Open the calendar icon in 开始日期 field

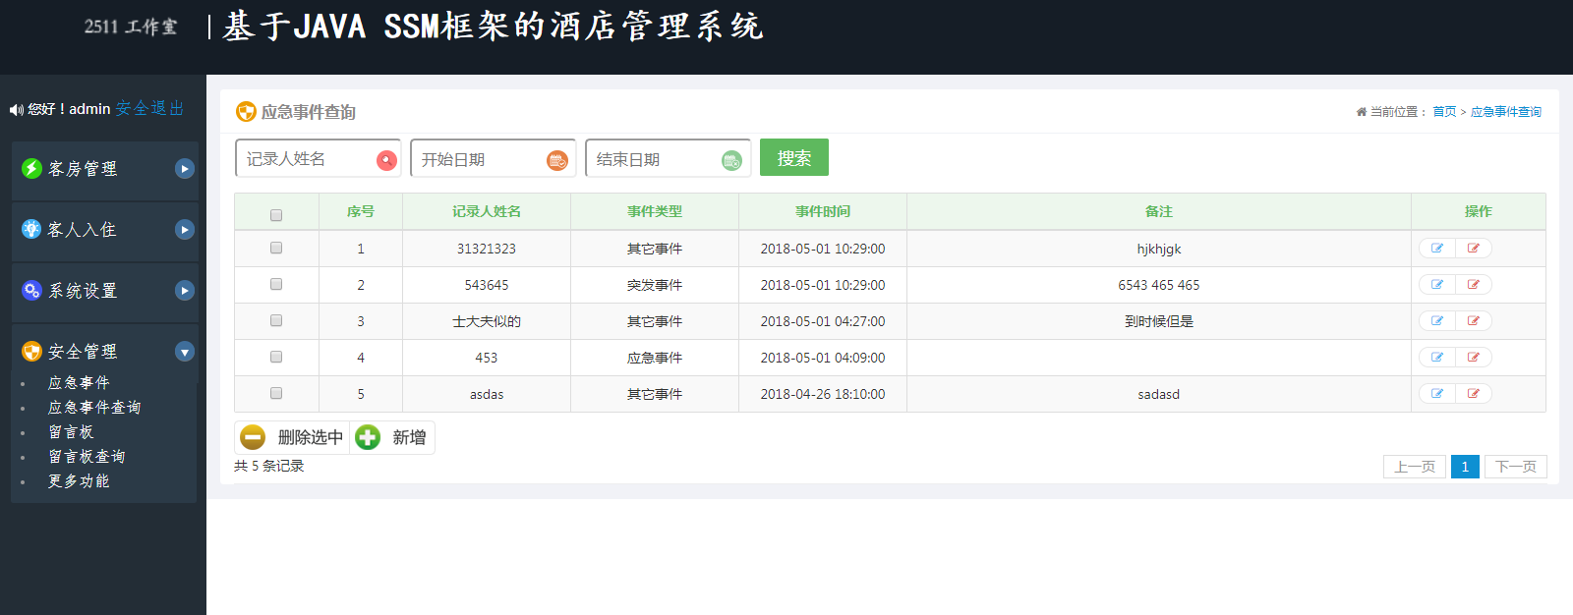click(x=557, y=160)
